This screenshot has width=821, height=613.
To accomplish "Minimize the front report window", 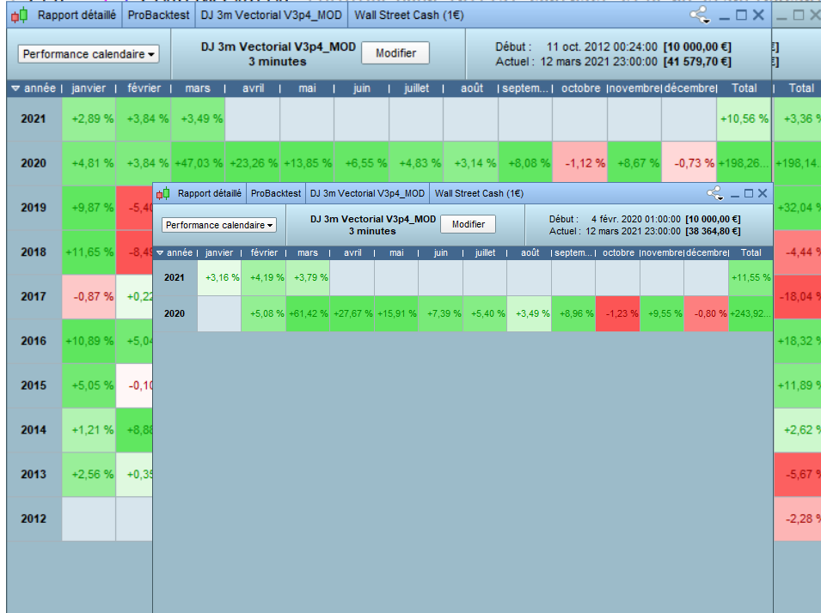I will pyautogui.click(x=735, y=195).
